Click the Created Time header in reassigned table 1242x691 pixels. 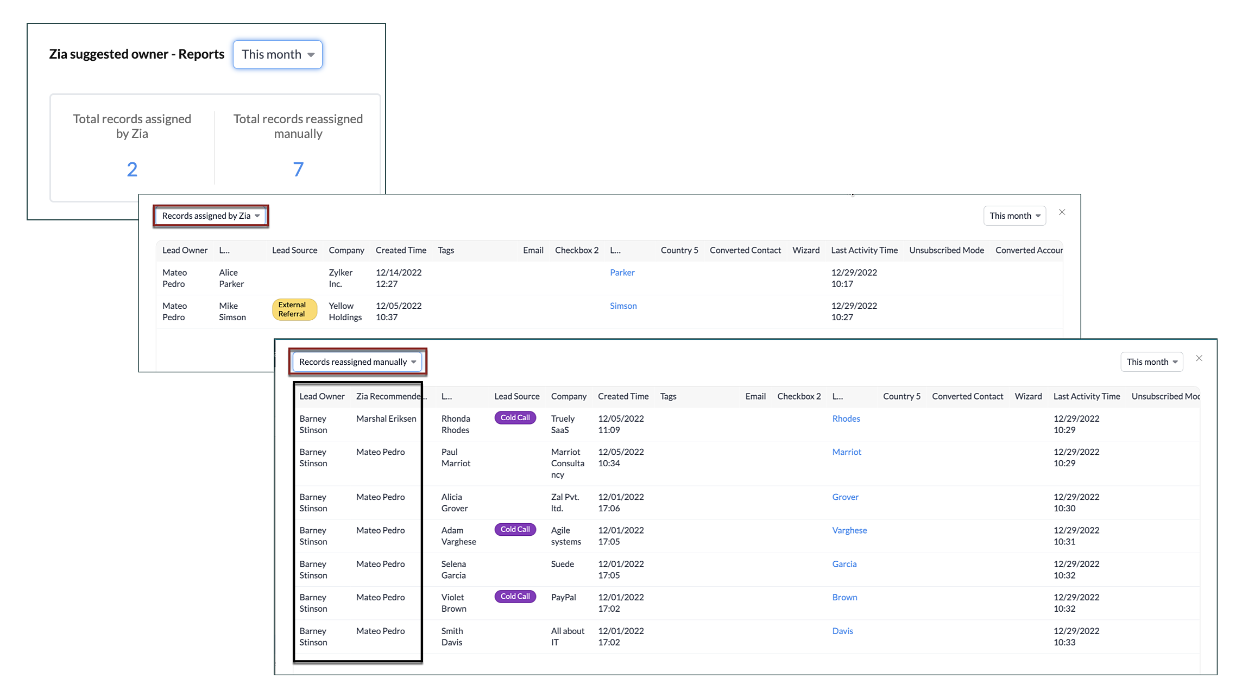pyautogui.click(x=623, y=396)
